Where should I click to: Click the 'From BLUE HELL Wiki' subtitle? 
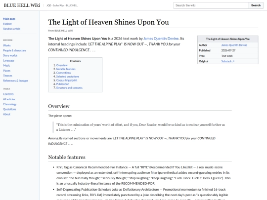tap(60, 31)
